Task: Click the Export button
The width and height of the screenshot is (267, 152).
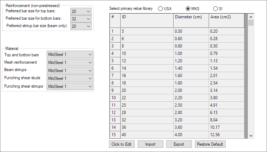Action: (179, 144)
